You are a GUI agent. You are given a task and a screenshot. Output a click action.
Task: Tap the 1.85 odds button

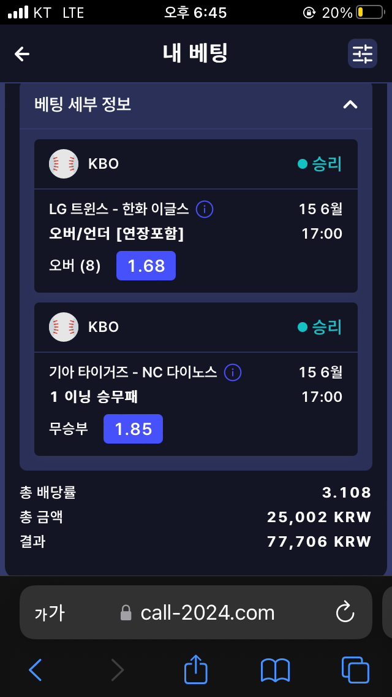click(x=133, y=429)
